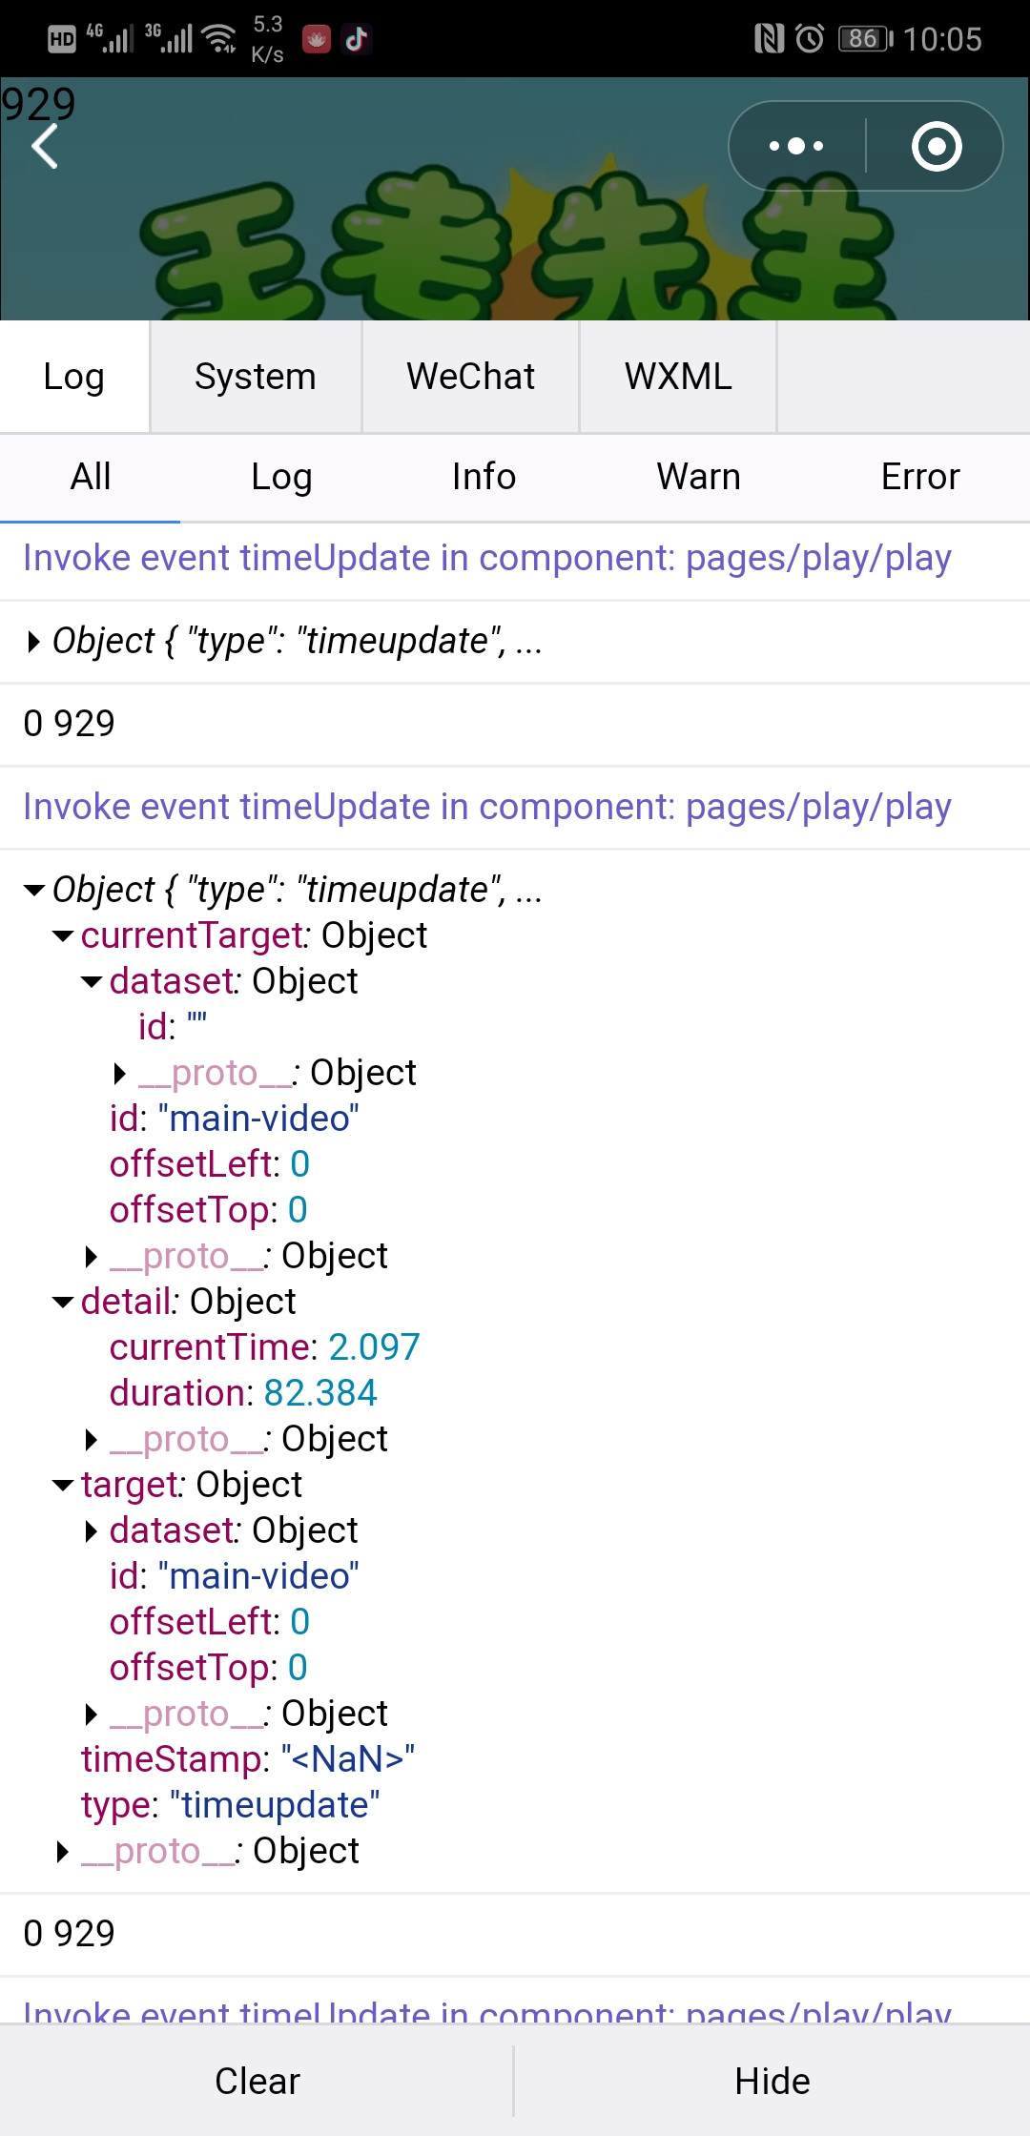1030x2136 pixels.
Task: Tap the battery indicator icon
Action: [865, 39]
